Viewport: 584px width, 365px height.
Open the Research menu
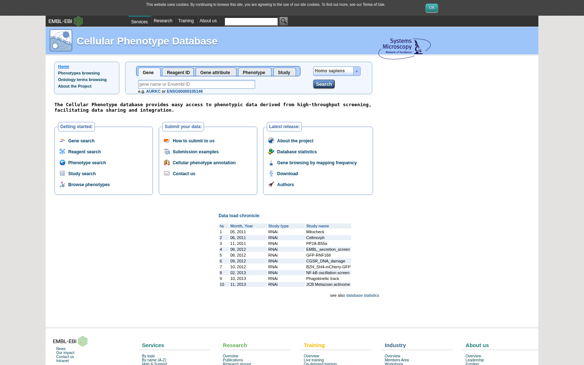[x=163, y=21]
